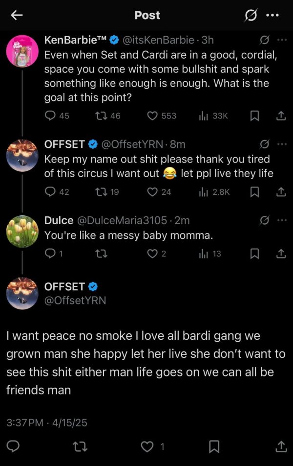This screenshot has height=466, width=293.
Task: Open the more options menu in the header
Action: [x=272, y=15]
